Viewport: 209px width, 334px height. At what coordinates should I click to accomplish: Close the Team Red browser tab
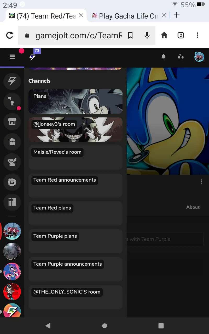[81, 15]
